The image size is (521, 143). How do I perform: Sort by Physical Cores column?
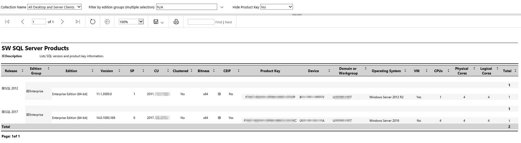pyautogui.click(x=474, y=69)
